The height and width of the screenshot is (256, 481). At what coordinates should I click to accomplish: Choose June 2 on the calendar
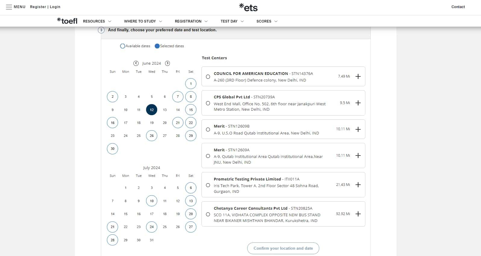(113, 97)
